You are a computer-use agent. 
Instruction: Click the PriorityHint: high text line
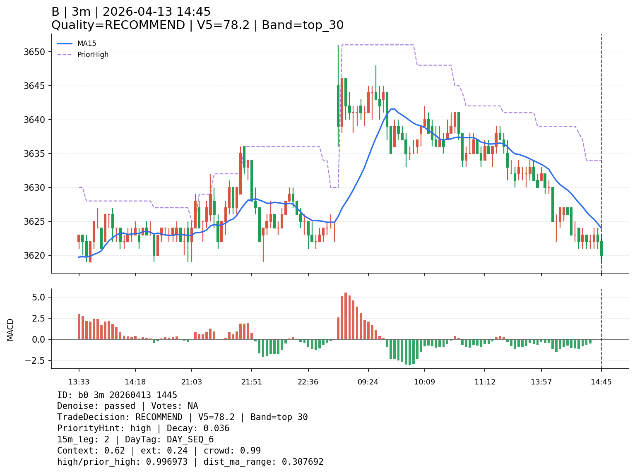[143, 428]
